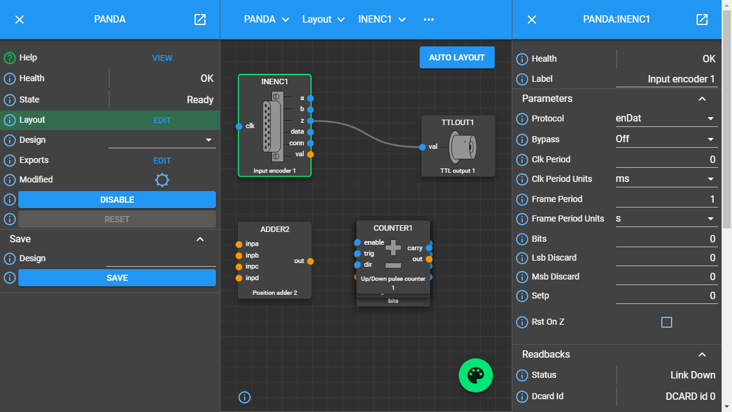Collapse the Readbacks section
732x412 pixels.
coord(702,355)
